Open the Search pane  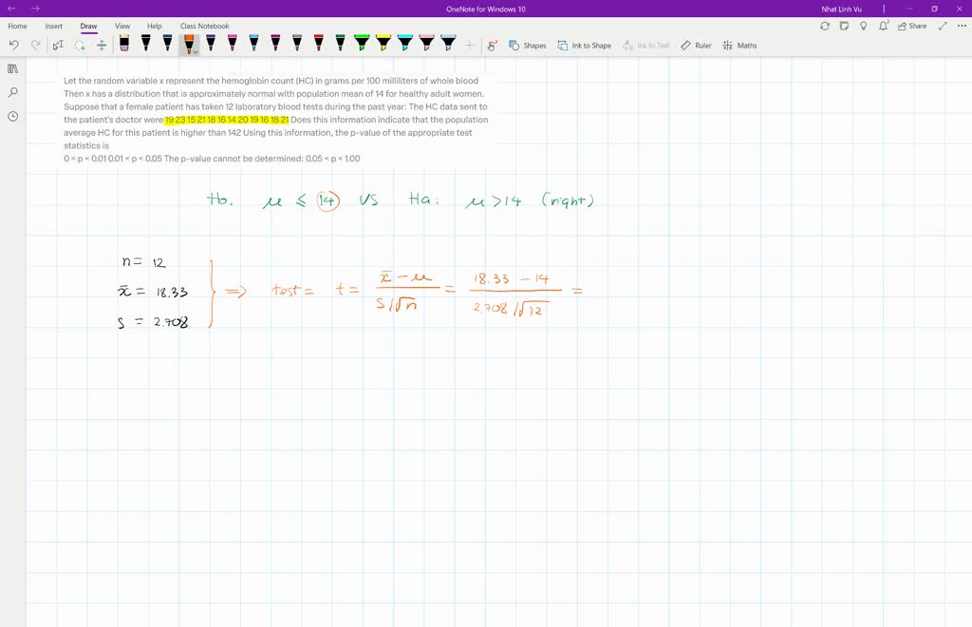tap(12, 92)
